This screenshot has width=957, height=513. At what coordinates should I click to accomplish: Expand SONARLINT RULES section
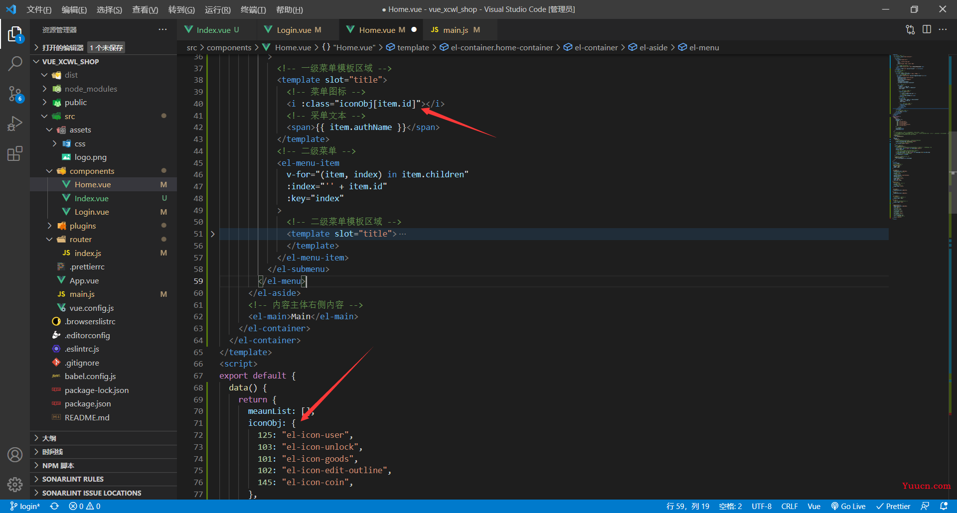pos(73,479)
